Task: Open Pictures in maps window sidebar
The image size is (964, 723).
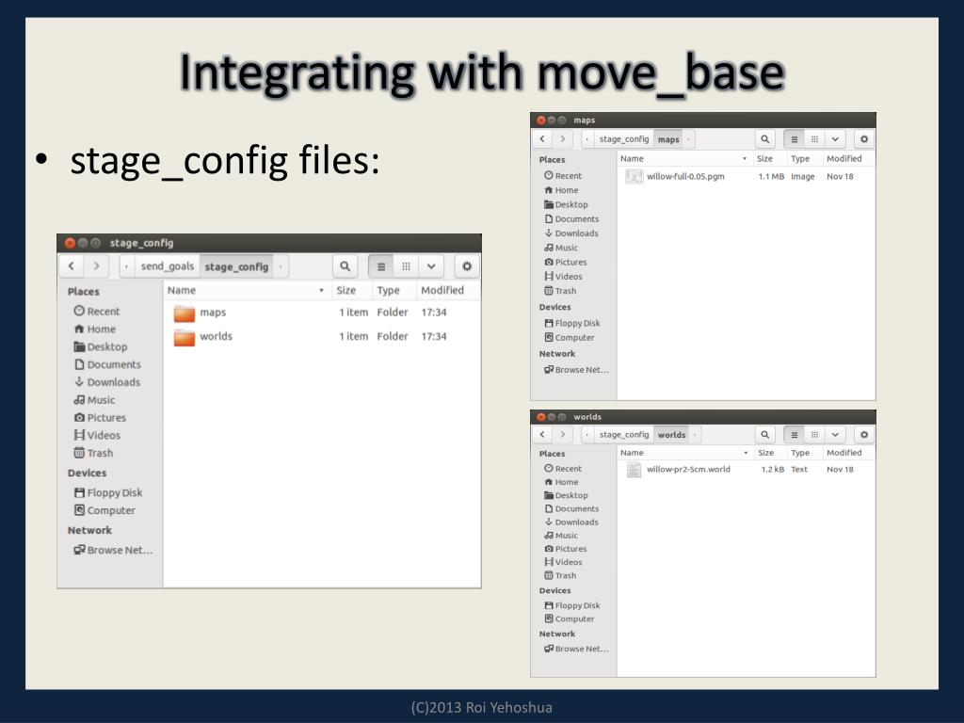Action: (565, 263)
